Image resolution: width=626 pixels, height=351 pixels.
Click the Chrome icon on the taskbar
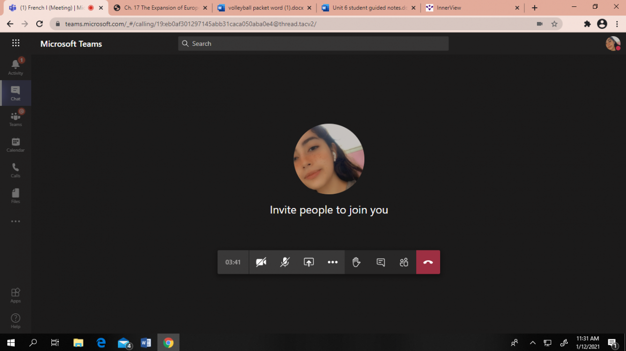(168, 343)
